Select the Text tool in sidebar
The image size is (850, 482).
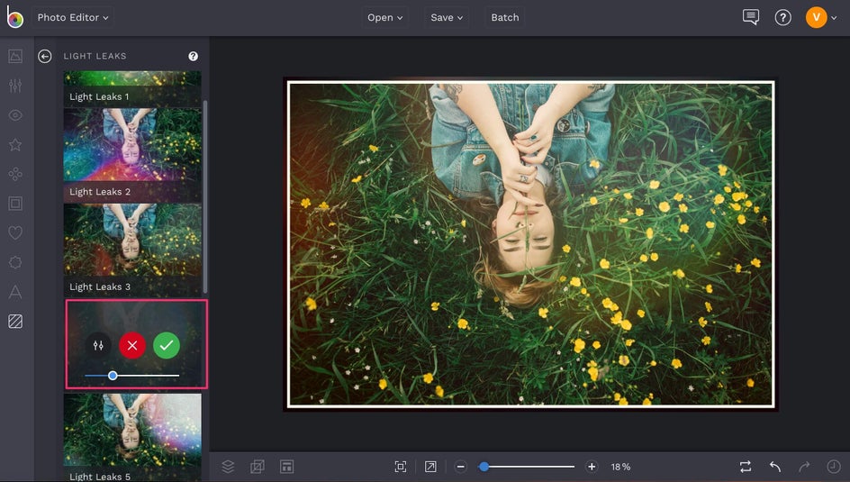pyautogui.click(x=15, y=292)
